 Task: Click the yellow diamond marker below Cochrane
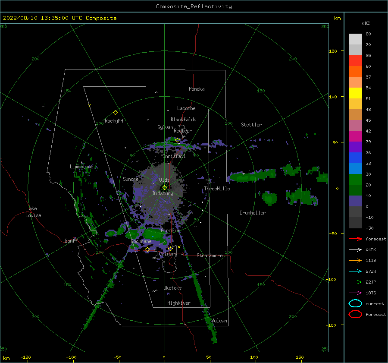(x=148, y=249)
